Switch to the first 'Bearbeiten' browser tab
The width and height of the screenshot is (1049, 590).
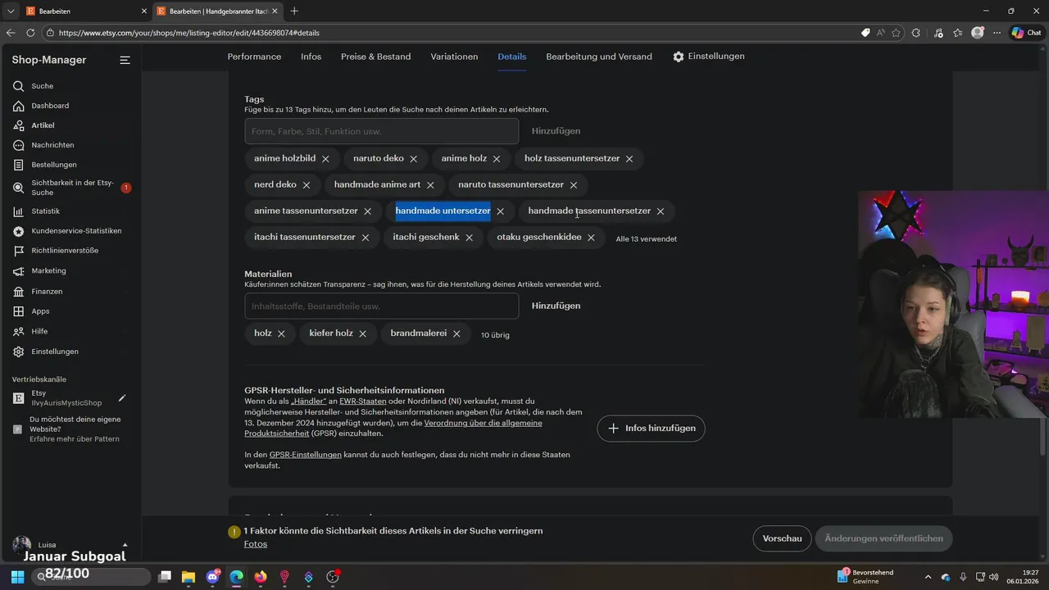pyautogui.click(x=84, y=11)
